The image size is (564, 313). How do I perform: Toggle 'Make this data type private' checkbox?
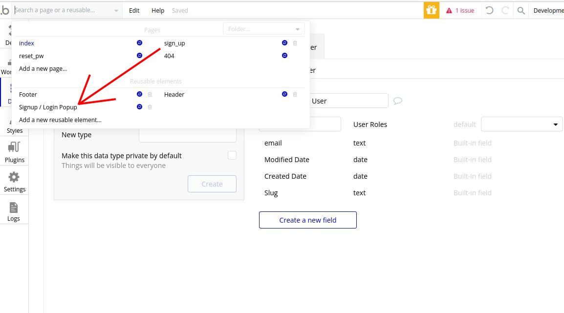pos(232,155)
